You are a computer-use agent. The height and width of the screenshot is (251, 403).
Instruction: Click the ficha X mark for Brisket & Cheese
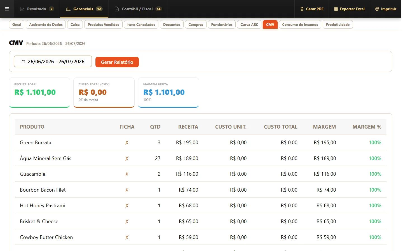coord(127,221)
